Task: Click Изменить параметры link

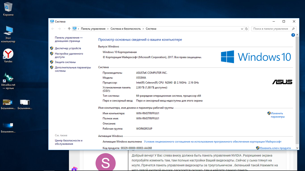Action: (277, 115)
